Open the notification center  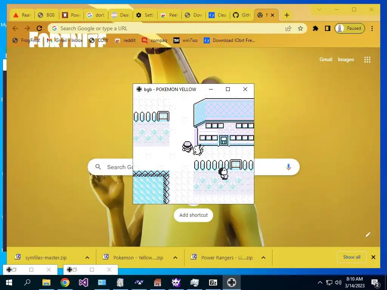coord(375,283)
